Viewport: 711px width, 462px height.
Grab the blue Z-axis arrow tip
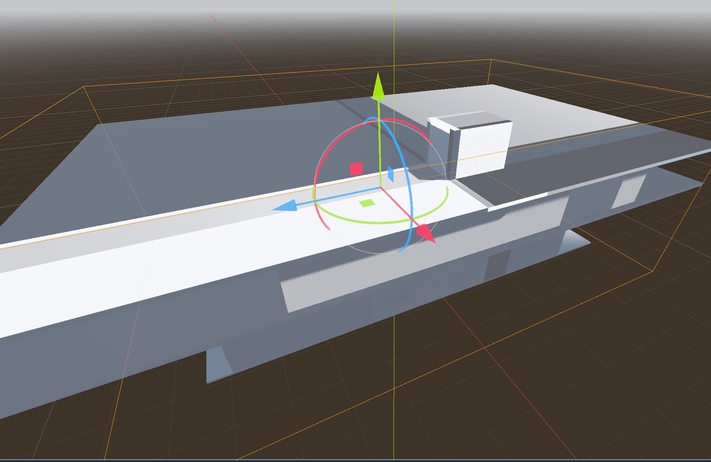(x=284, y=206)
